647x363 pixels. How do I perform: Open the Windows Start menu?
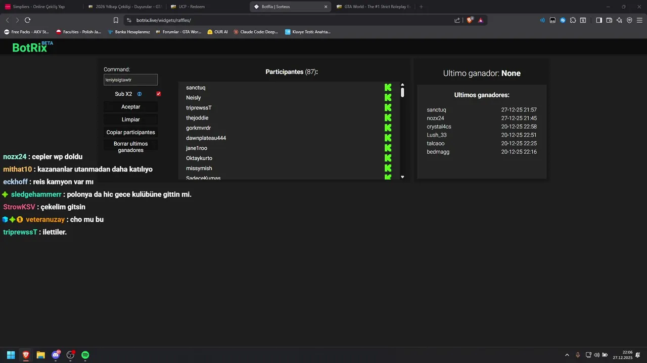coord(11,355)
